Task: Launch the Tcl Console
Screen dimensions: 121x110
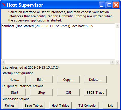Action: pyautogui.click(x=87, y=105)
